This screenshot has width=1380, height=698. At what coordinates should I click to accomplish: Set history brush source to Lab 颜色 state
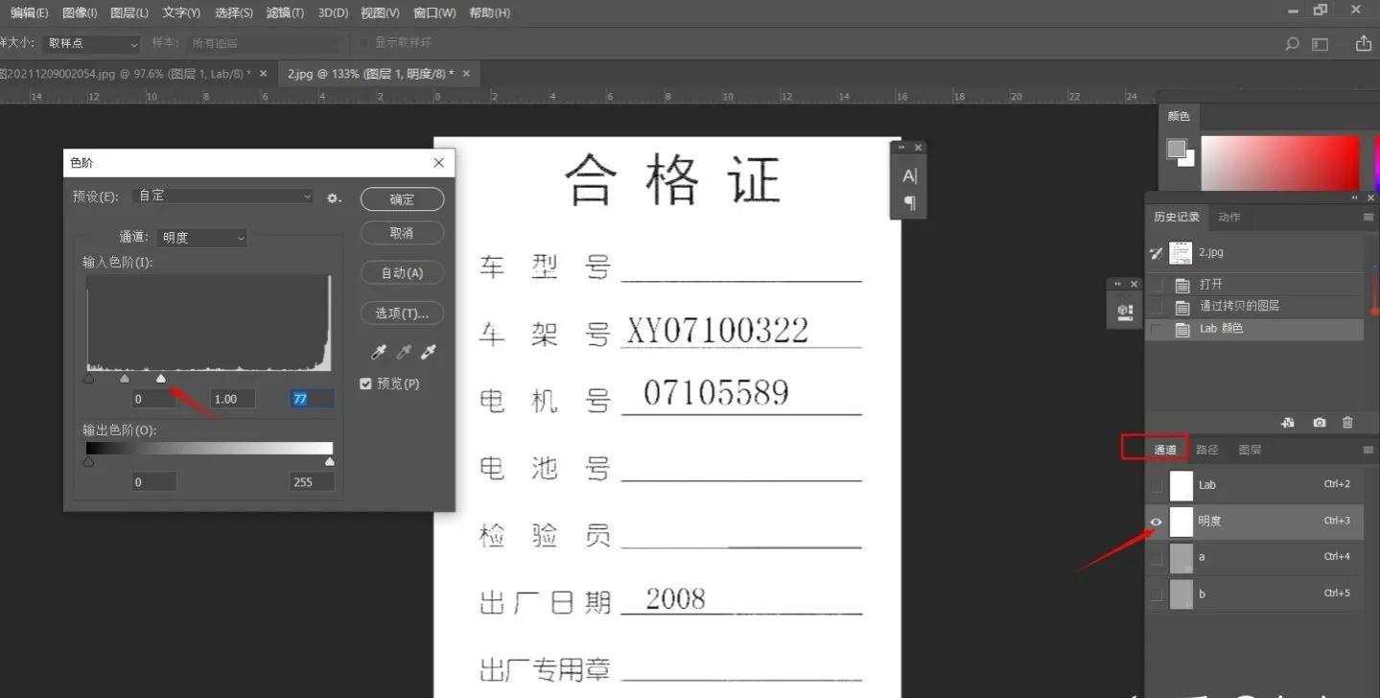click(1158, 329)
